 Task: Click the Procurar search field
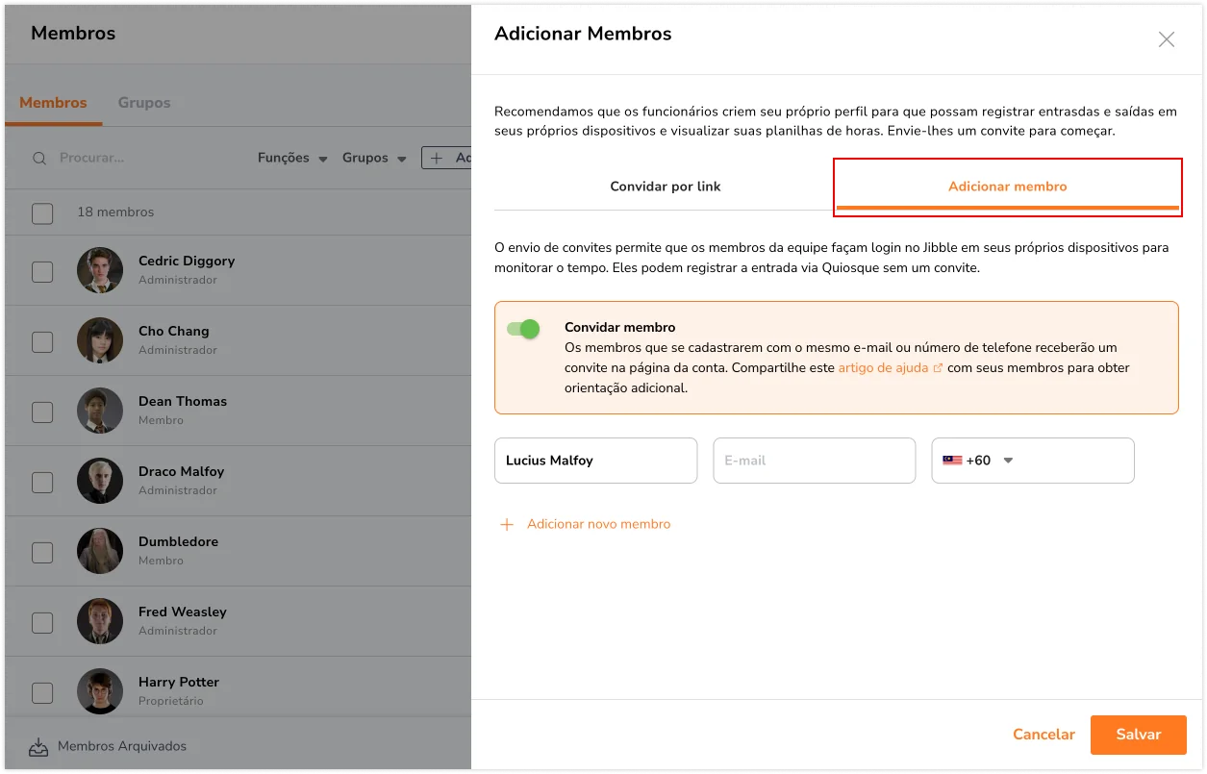pos(144,158)
